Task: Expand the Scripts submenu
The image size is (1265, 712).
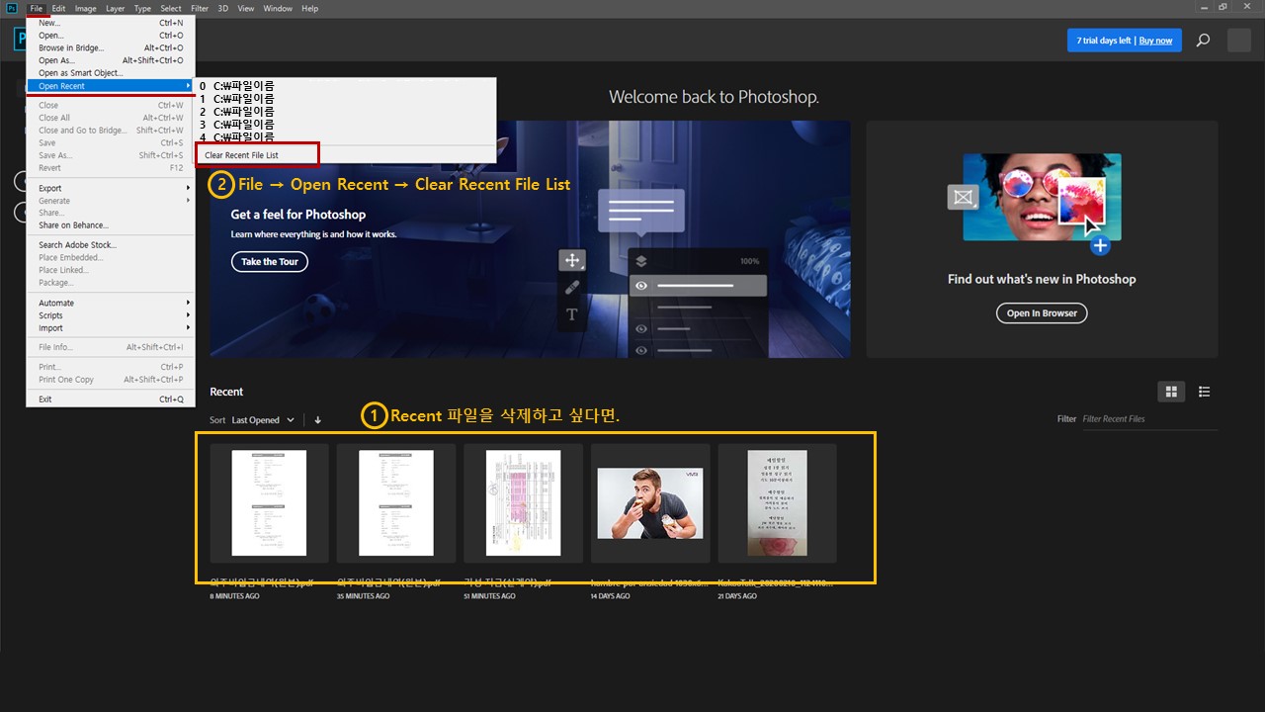Action: pyautogui.click(x=111, y=315)
